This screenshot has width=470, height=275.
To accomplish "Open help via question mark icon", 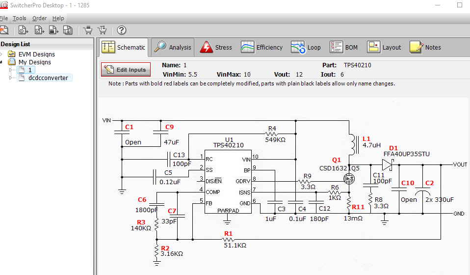I will tap(121, 30).
